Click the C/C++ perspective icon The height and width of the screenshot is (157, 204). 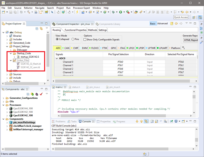point(200,17)
